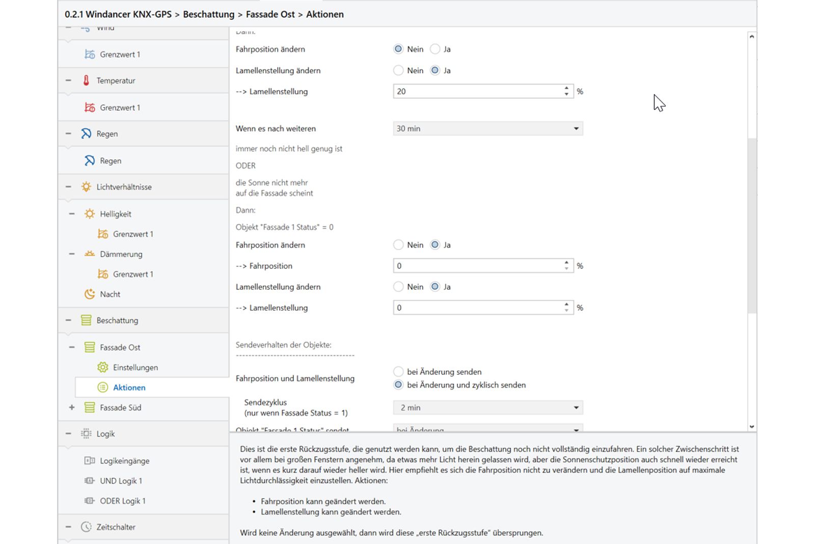Viewport: 815px width, 544px height.
Task: Click the chip icon beside Logik
Action: coord(86,433)
